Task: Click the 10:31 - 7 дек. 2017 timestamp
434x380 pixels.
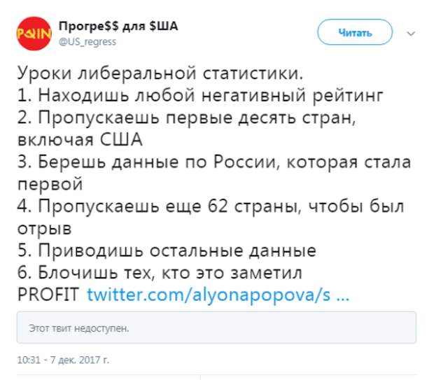Action: [64, 360]
